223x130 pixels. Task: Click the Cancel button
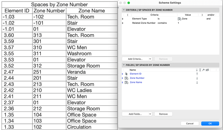click(x=190, y=124)
